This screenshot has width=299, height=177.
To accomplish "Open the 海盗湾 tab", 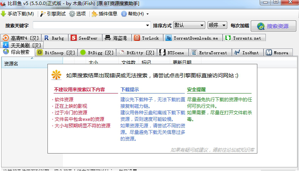I will [x=117, y=38].
